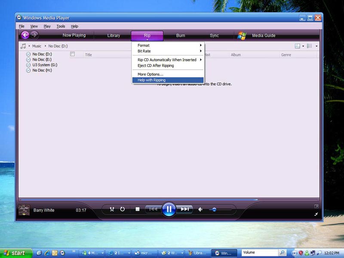Image resolution: width=344 pixels, height=258 pixels.
Task: Mute the player's speaker icon
Action: pos(200,209)
